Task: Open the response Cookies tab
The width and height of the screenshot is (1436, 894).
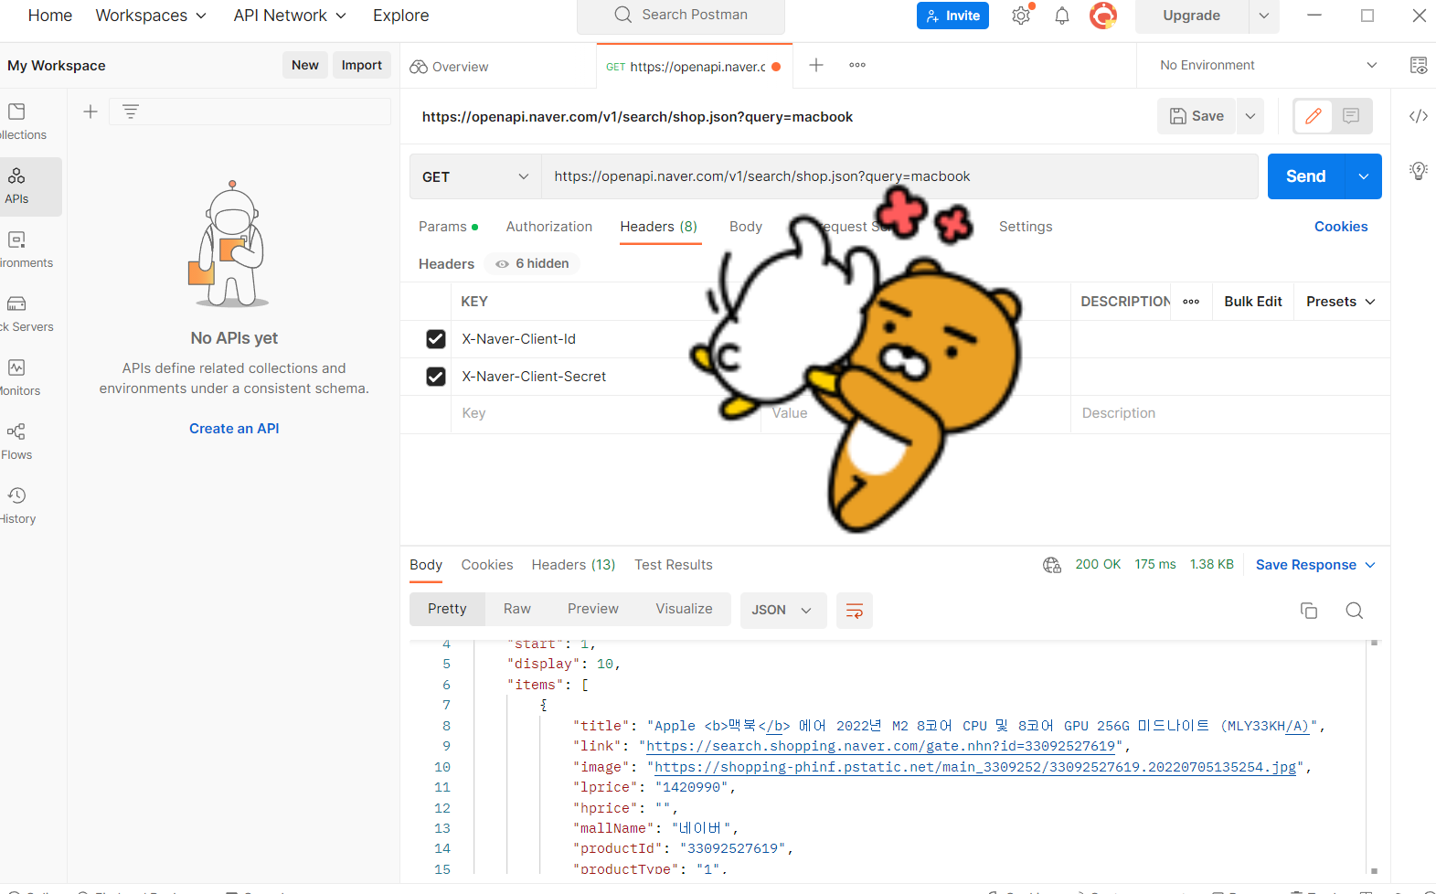Action: tap(487, 565)
